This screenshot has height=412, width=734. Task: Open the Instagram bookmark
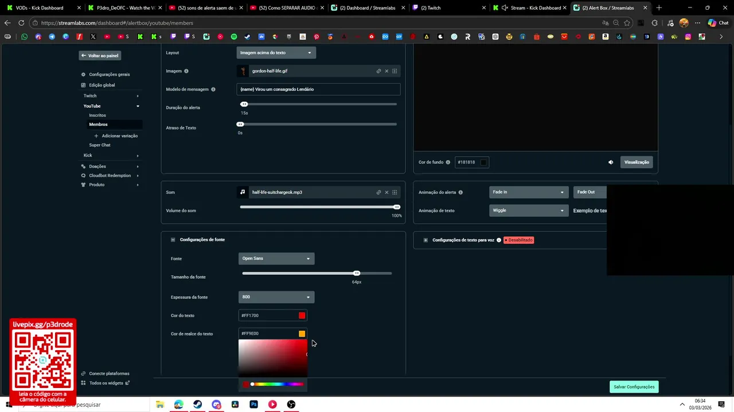click(688, 37)
